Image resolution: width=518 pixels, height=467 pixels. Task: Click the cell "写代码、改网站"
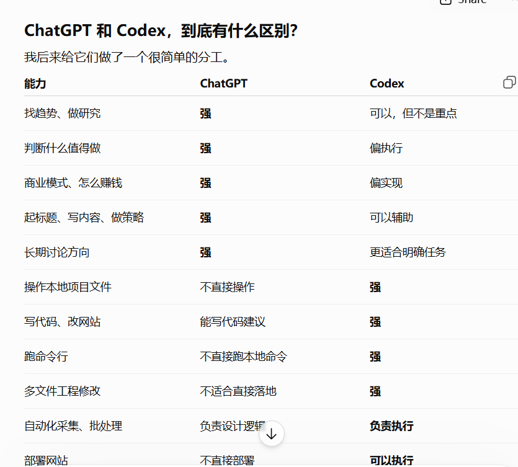[x=63, y=322]
